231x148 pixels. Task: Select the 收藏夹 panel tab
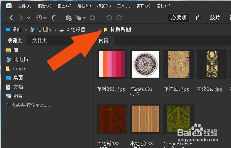click(x=15, y=40)
